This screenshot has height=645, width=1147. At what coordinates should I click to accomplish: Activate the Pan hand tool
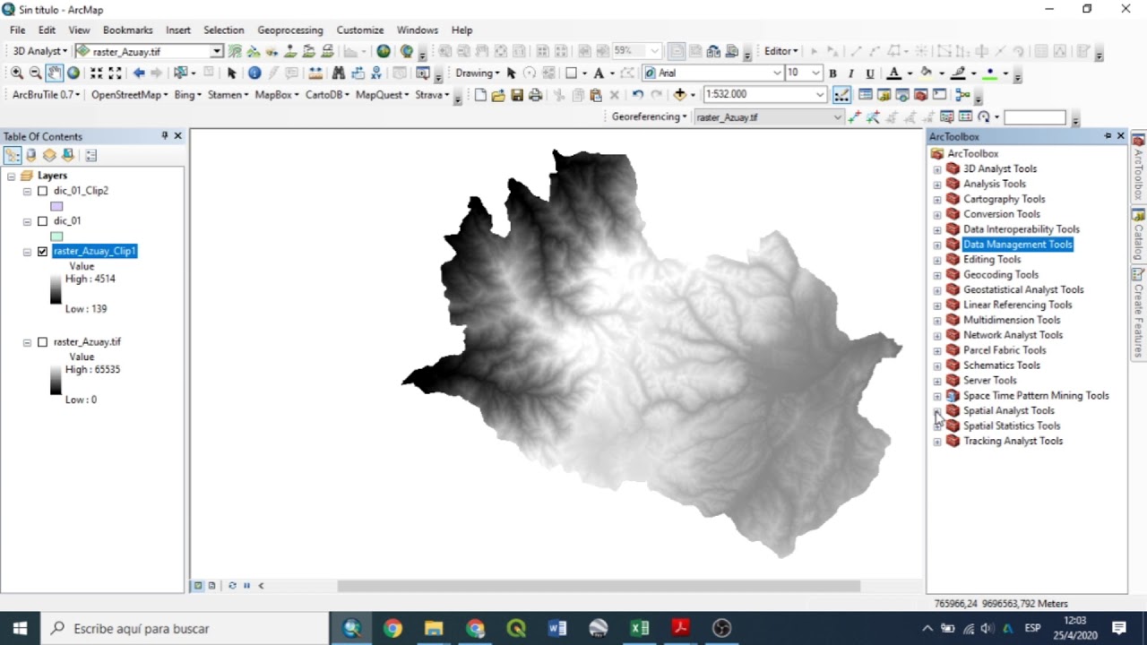tap(54, 73)
